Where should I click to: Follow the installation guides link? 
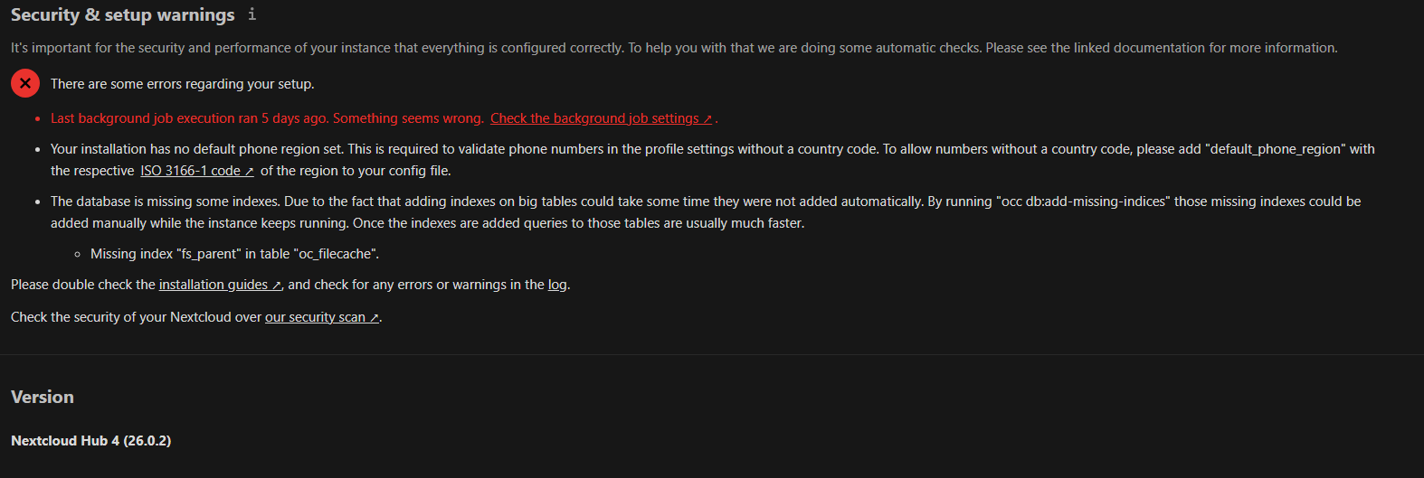pos(213,285)
